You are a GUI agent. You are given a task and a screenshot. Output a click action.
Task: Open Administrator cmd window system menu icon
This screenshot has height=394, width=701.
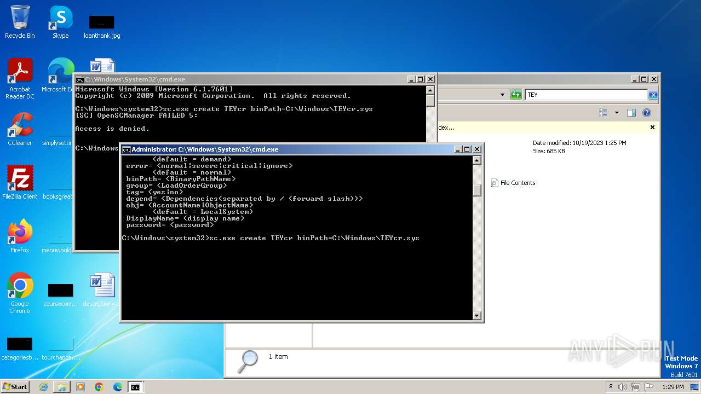pos(127,149)
